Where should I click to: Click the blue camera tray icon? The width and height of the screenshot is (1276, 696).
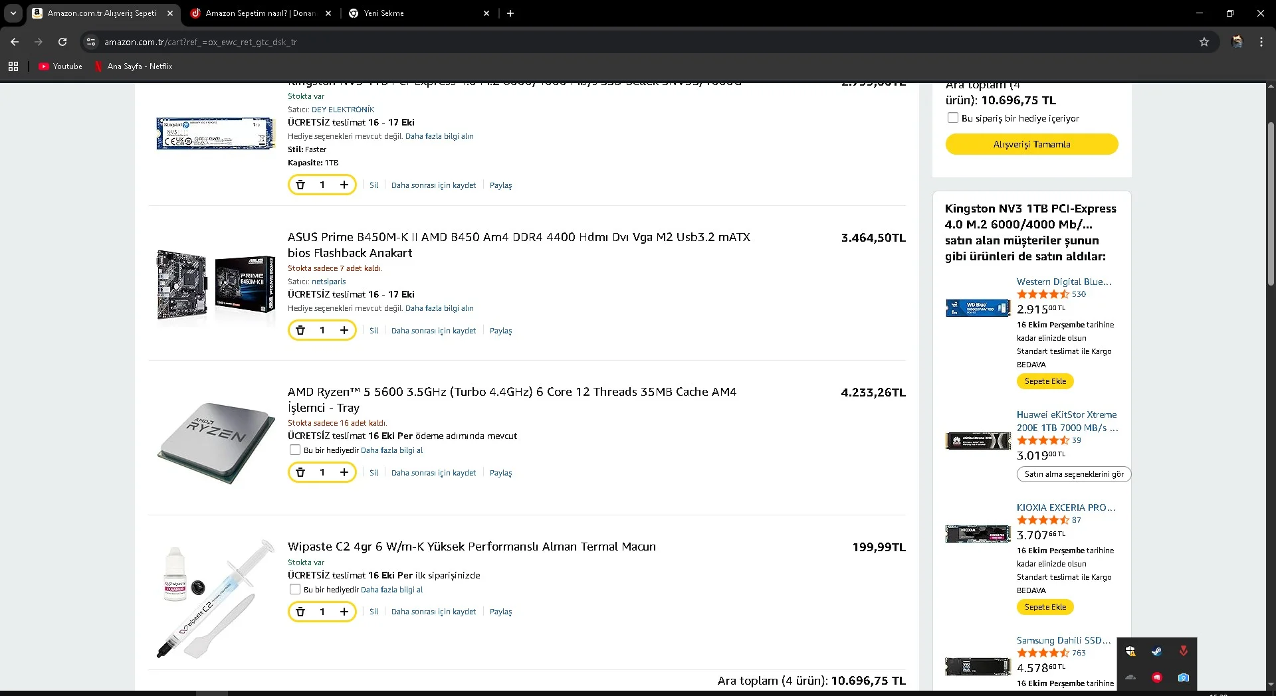point(1184,677)
